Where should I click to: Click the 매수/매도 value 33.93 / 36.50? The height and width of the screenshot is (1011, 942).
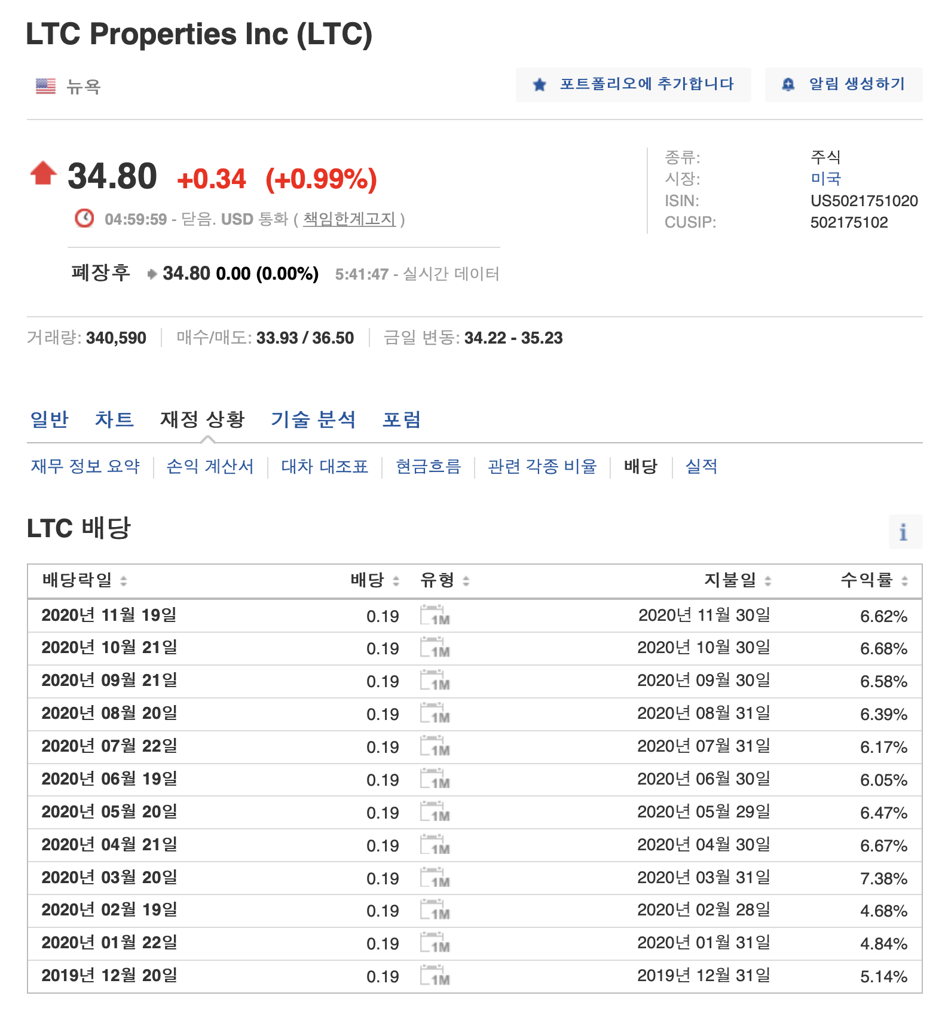coord(305,338)
